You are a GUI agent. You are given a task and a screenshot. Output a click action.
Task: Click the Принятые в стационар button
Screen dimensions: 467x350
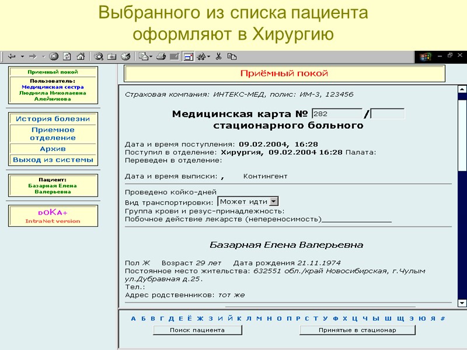357,330
